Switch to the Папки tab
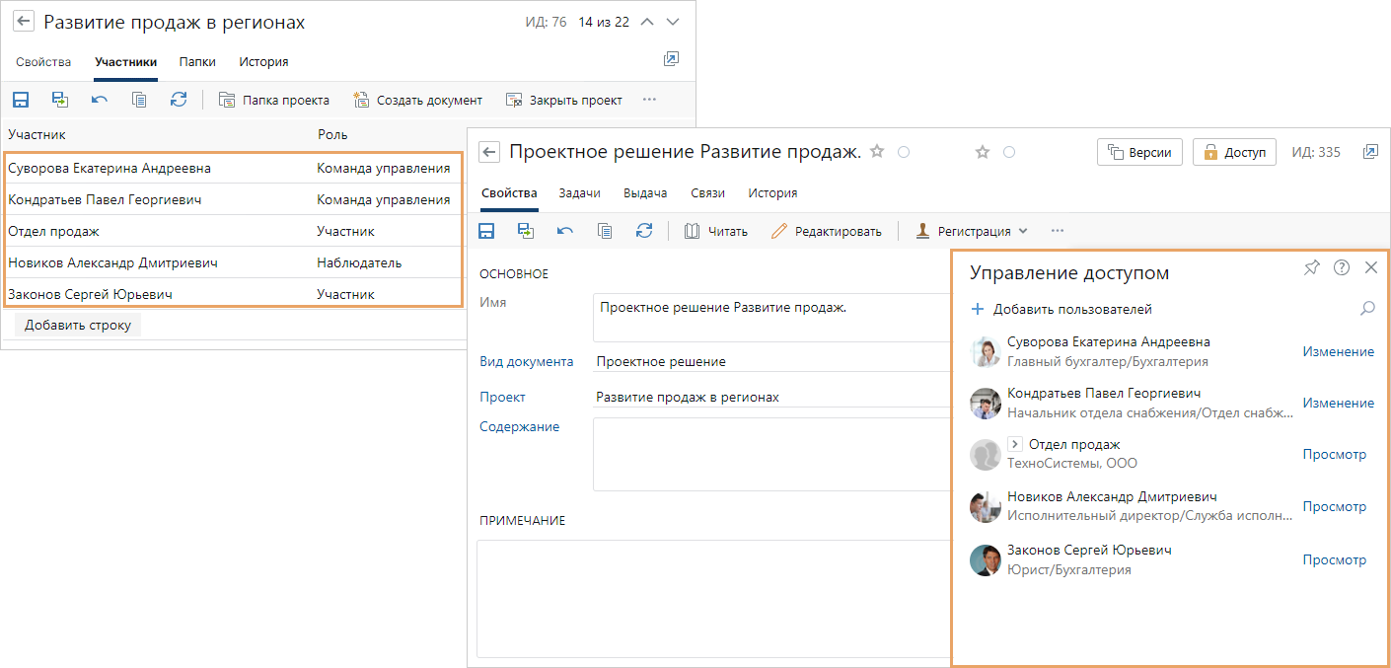The width and height of the screenshot is (1391, 668). click(x=197, y=62)
